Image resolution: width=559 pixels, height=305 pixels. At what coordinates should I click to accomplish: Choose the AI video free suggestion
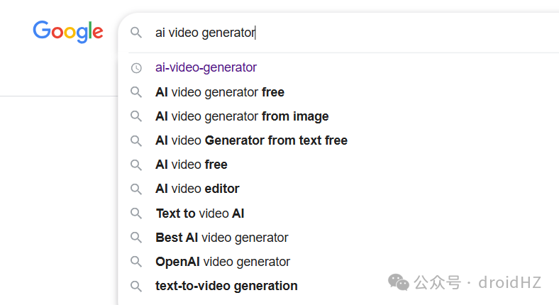(x=192, y=165)
